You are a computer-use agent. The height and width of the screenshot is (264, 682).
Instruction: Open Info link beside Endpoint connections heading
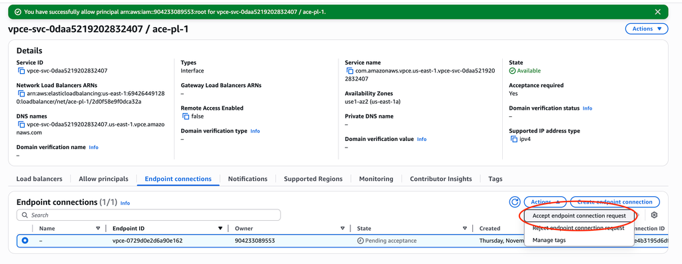(125, 203)
